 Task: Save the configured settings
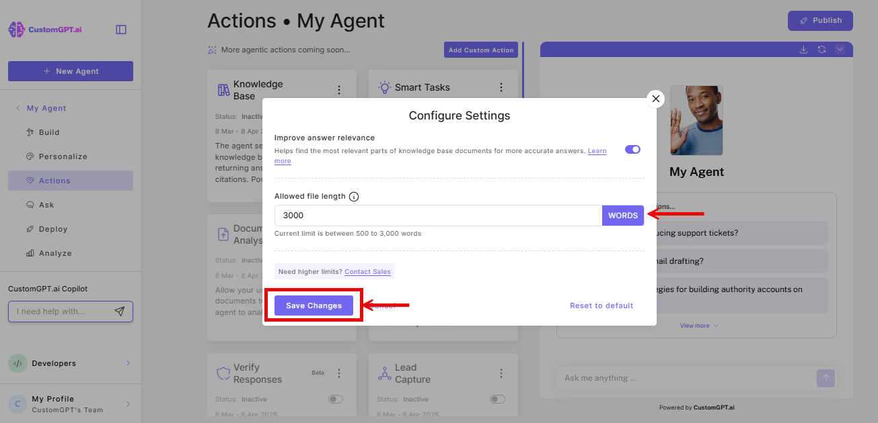tap(314, 305)
